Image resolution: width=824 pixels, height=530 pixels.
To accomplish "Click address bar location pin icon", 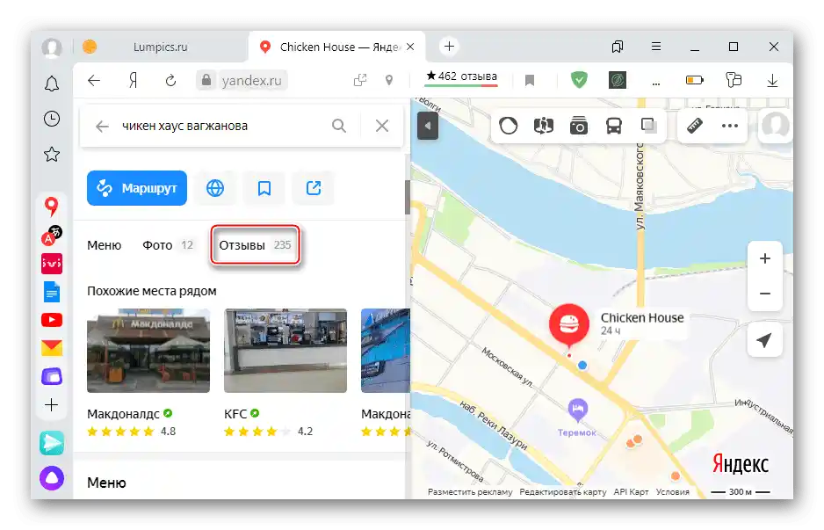I will 389,81.
